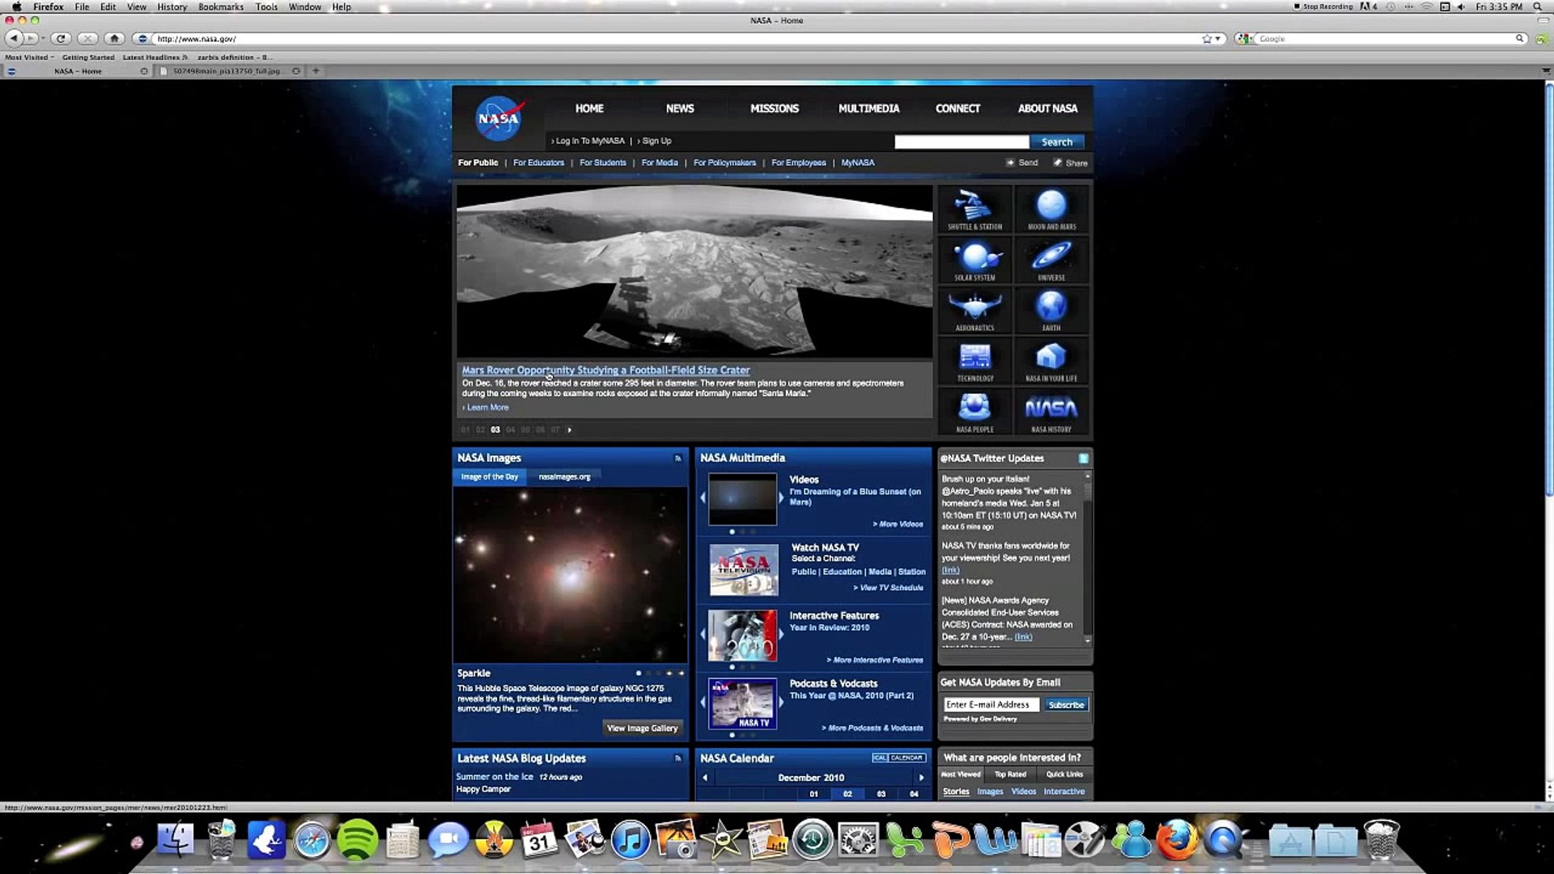Open iTunes from the Dock
1554x874 pixels.
[630, 839]
